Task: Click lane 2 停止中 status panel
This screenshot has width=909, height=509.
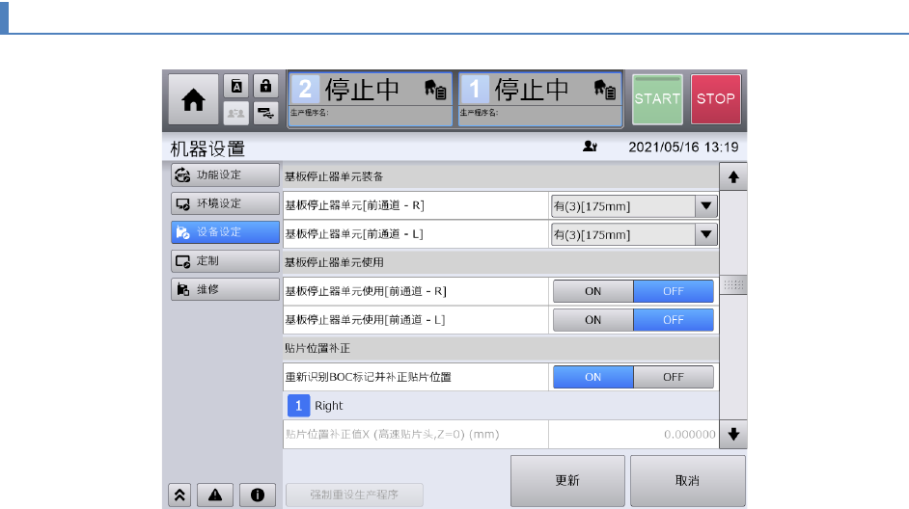Action: [x=370, y=99]
